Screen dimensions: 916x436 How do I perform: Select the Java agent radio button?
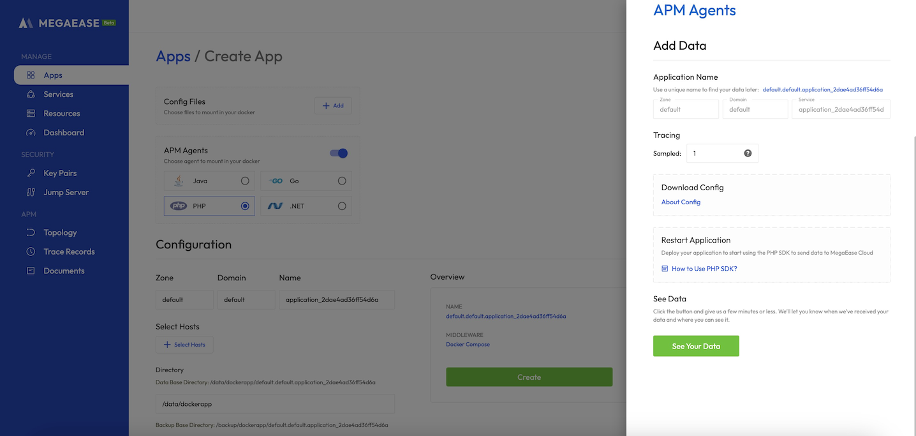245,181
